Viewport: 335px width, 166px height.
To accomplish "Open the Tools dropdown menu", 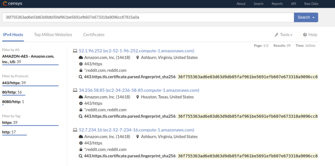I will pyautogui.click(x=284, y=34).
